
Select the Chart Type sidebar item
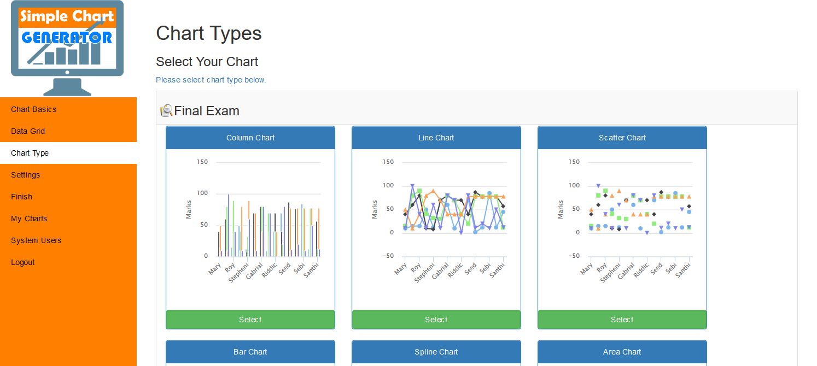tap(30, 153)
